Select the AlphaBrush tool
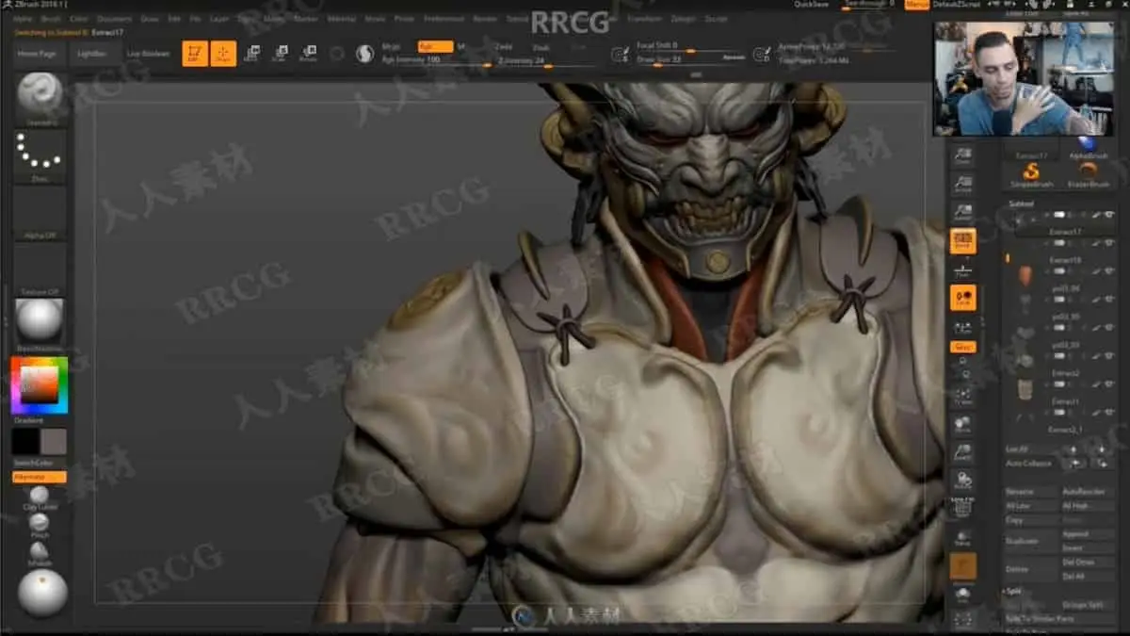Viewport: 1130px width, 636px height. point(1087,147)
